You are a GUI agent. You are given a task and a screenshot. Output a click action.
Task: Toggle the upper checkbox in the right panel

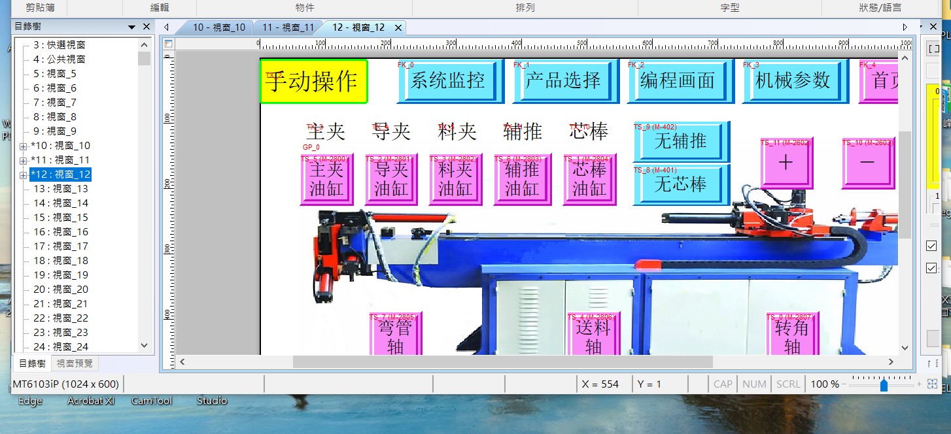(931, 246)
